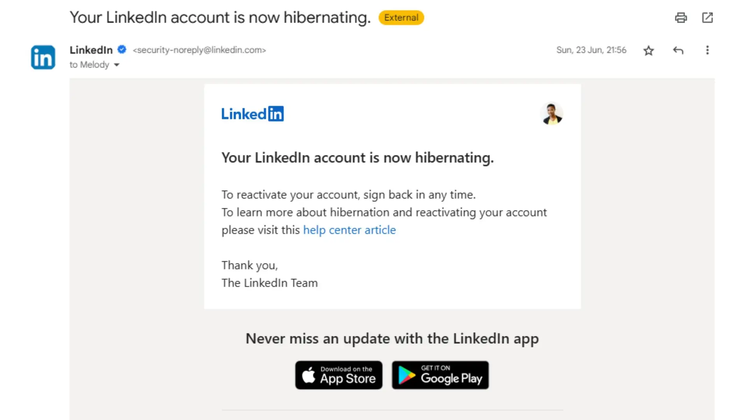Click the yellow External label

pyautogui.click(x=401, y=18)
